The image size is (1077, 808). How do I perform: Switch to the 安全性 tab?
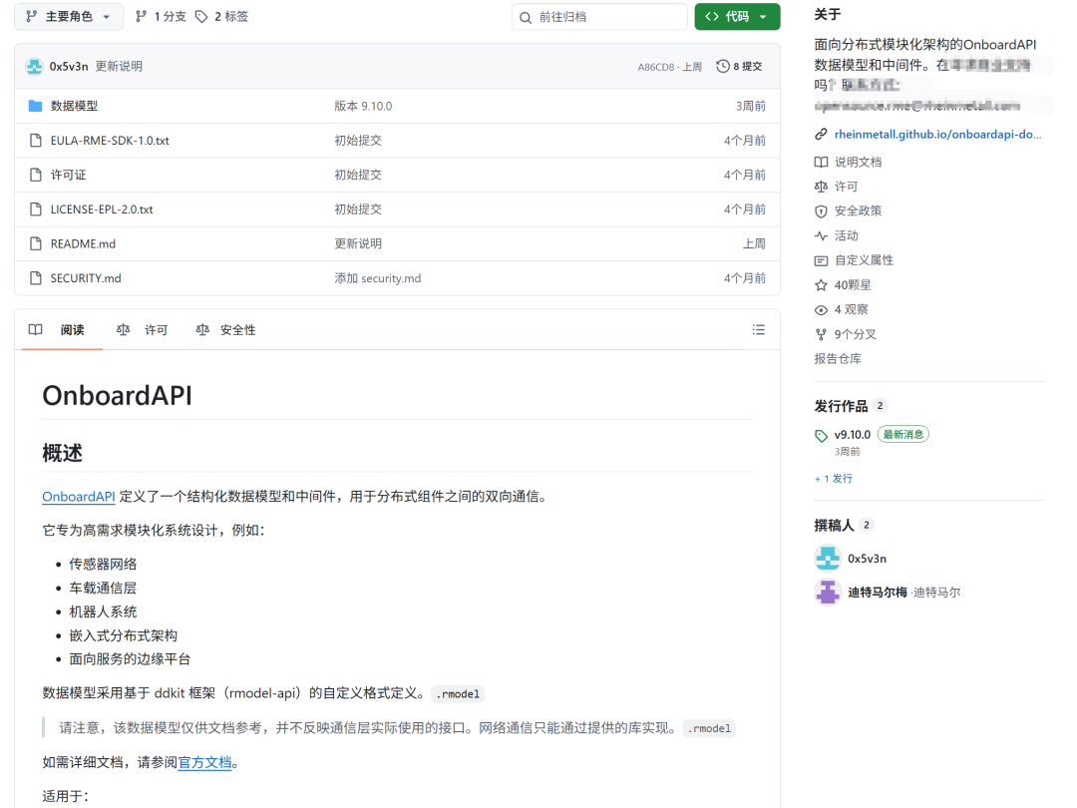click(226, 330)
